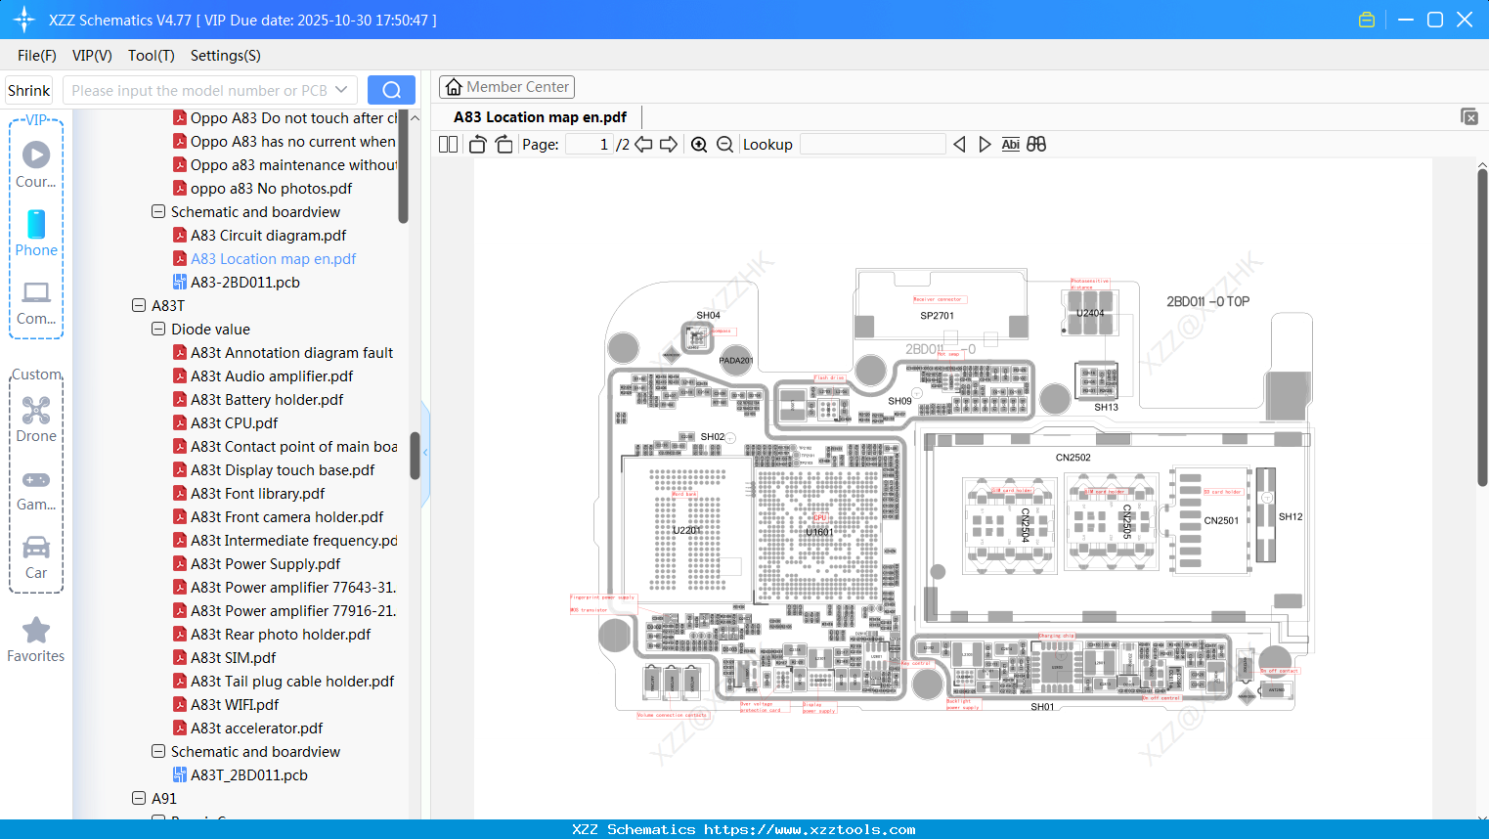Collapse the A83T Schematic and boardview folder
Viewport: 1489px width, 839px height.
(x=158, y=751)
